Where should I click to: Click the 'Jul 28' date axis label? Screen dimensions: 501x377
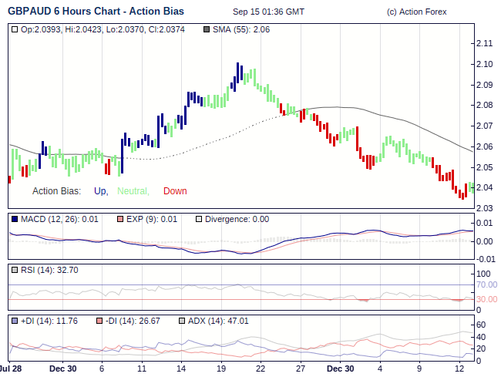10,369
